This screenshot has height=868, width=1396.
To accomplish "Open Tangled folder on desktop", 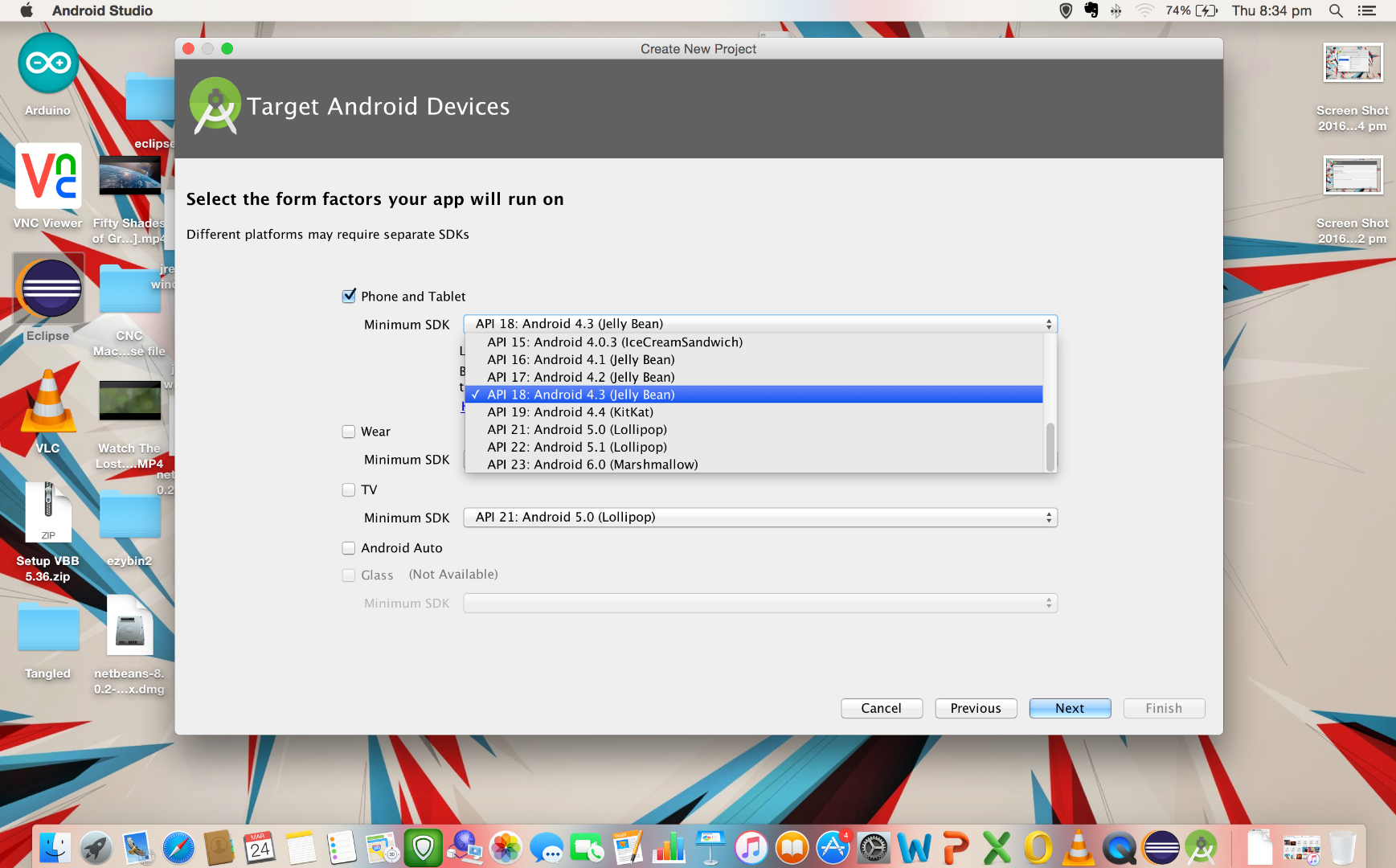I will click(x=48, y=627).
